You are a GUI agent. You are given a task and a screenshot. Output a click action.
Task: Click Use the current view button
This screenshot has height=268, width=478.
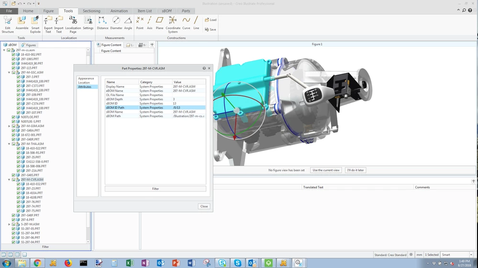(326, 170)
